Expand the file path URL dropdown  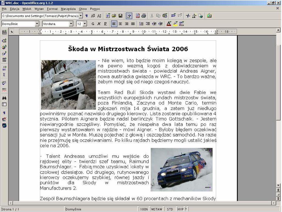tap(81, 16)
